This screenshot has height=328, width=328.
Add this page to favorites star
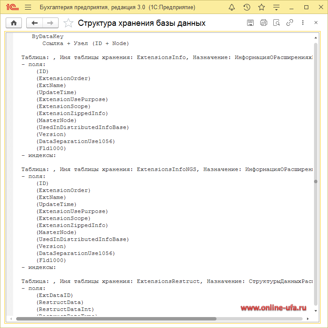(68, 23)
